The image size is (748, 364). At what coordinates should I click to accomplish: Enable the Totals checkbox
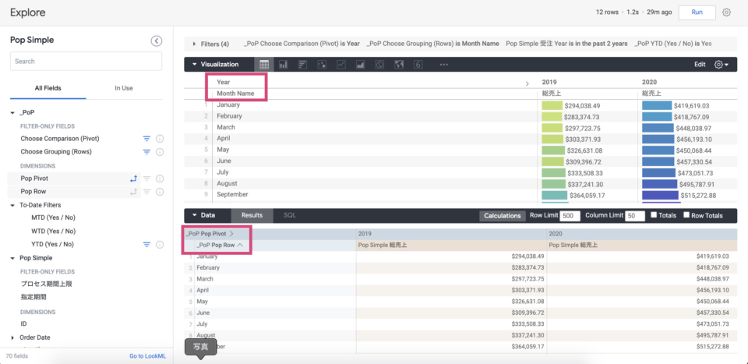[x=654, y=215]
